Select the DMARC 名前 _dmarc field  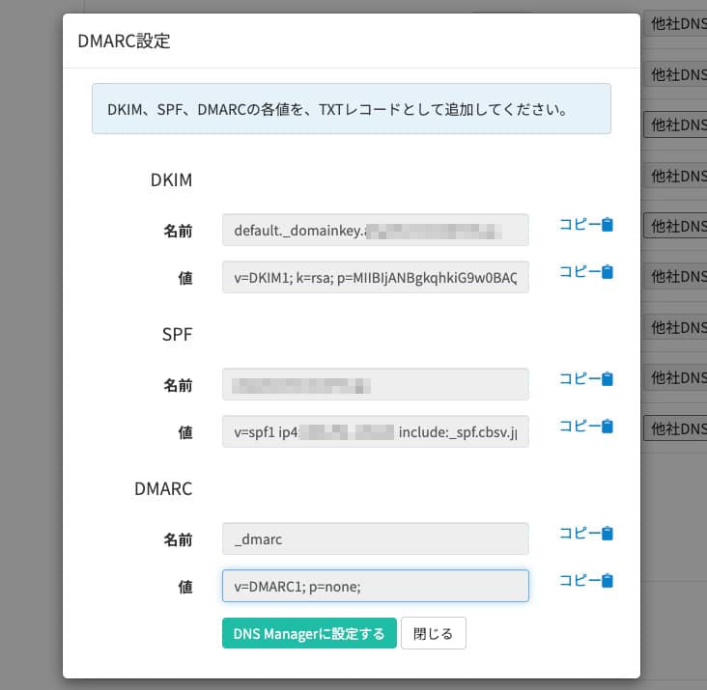coord(375,539)
